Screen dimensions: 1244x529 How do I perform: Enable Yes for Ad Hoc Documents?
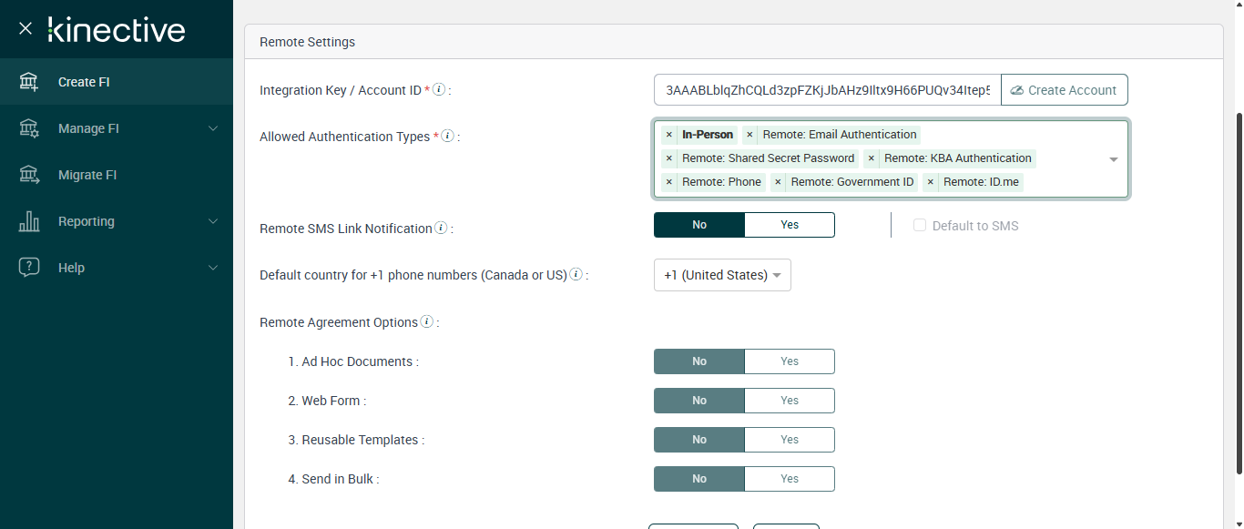789,361
